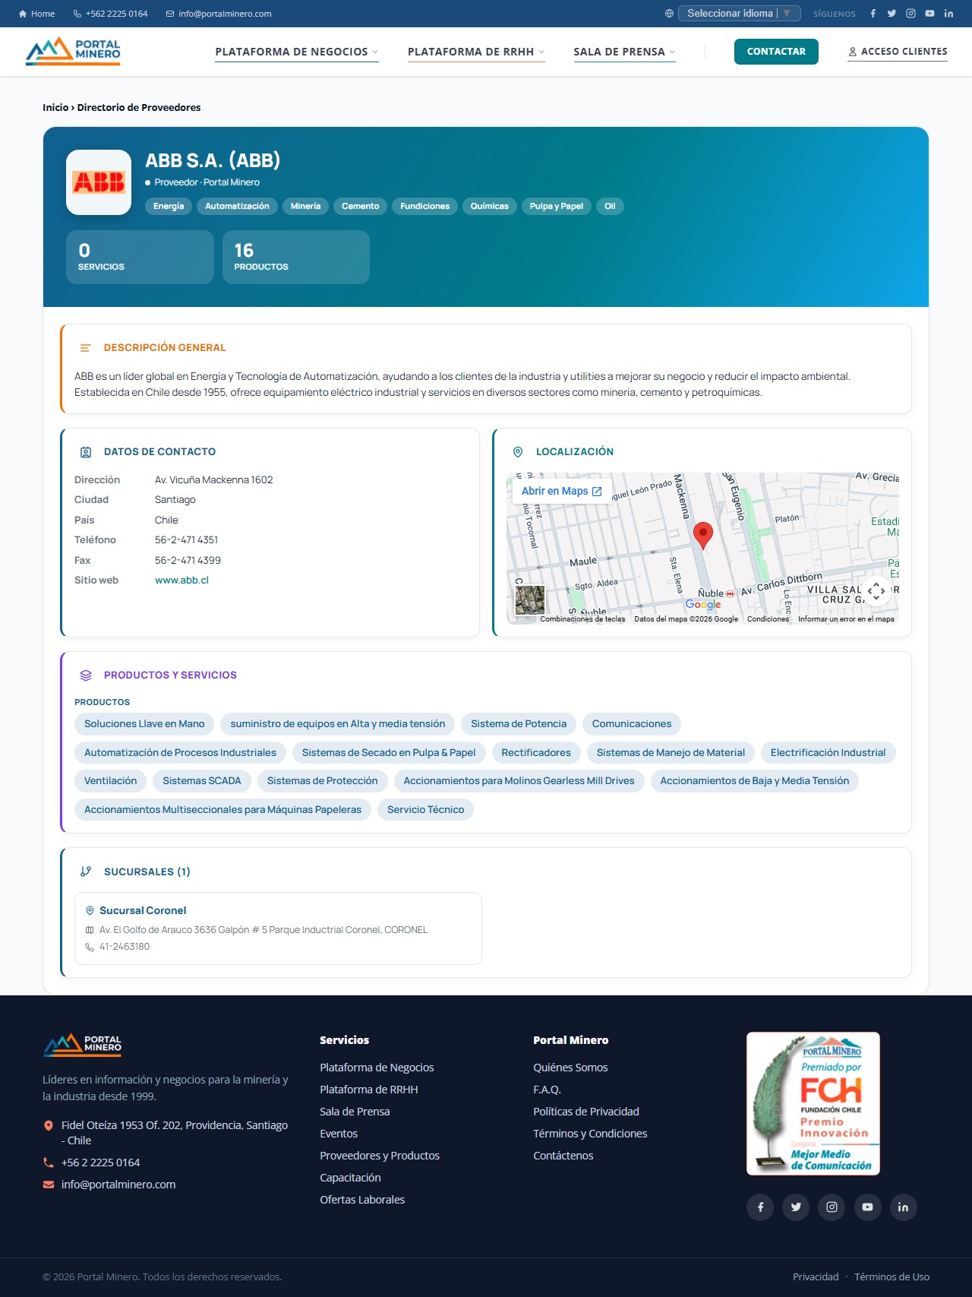The height and width of the screenshot is (1297, 972).
Task: Click Términos de Uso in bottom bar
Action: [892, 1277]
